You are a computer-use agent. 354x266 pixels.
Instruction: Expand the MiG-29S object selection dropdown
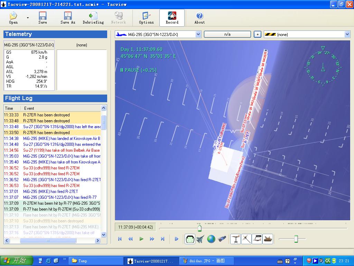point(198,34)
